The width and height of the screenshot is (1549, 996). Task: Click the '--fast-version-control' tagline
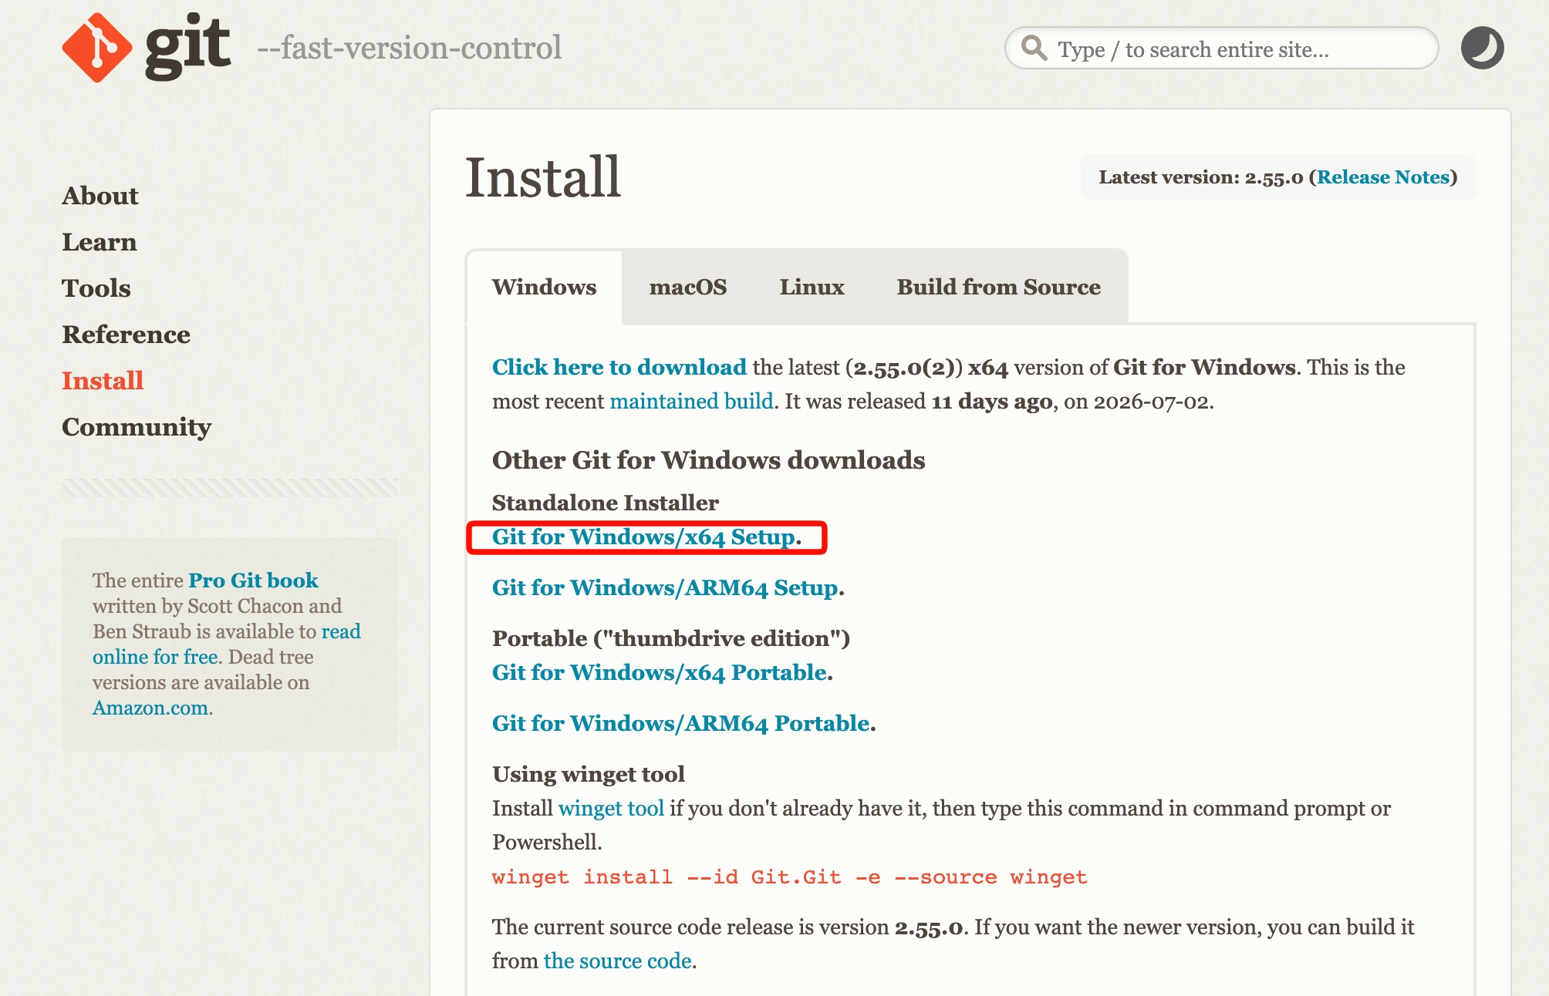coord(409,48)
